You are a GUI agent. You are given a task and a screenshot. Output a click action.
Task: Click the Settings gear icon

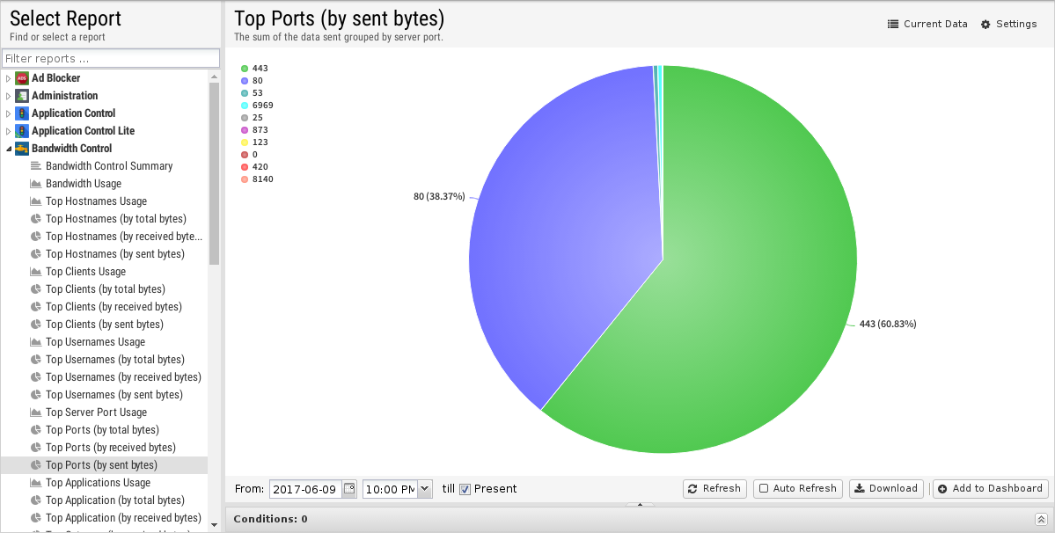[x=985, y=25]
